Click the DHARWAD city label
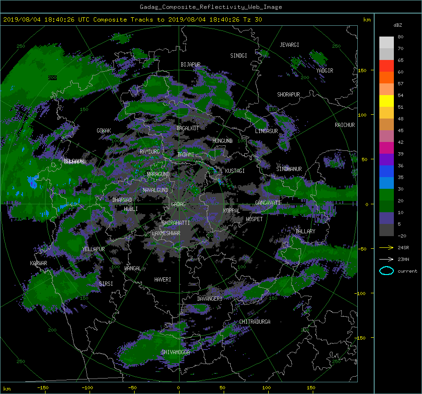 tap(122, 200)
